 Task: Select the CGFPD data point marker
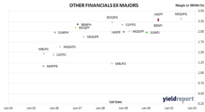(x=122, y=25)
